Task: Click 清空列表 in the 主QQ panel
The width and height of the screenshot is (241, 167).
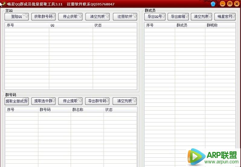Action: tap(98, 17)
